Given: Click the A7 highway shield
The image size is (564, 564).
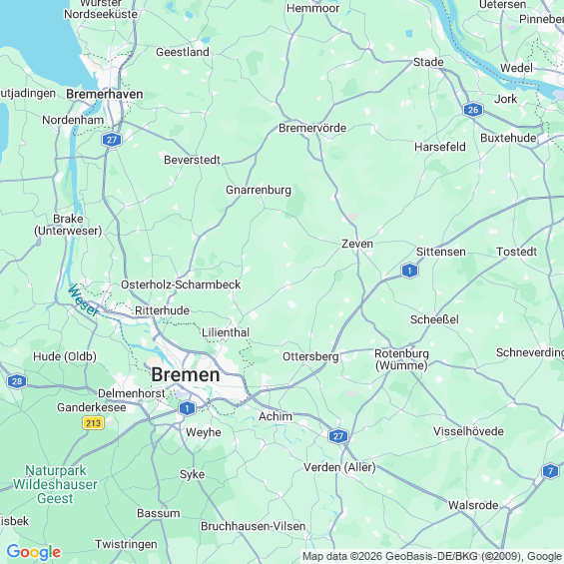Looking at the screenshot, I should click(x=550, y=471).
